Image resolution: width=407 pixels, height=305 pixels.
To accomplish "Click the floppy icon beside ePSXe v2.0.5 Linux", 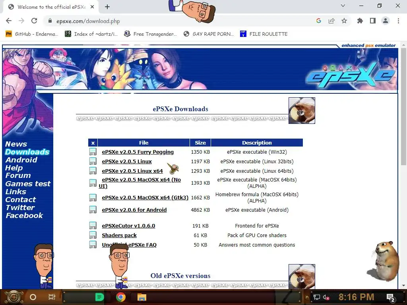I will [x=93, y=161].
